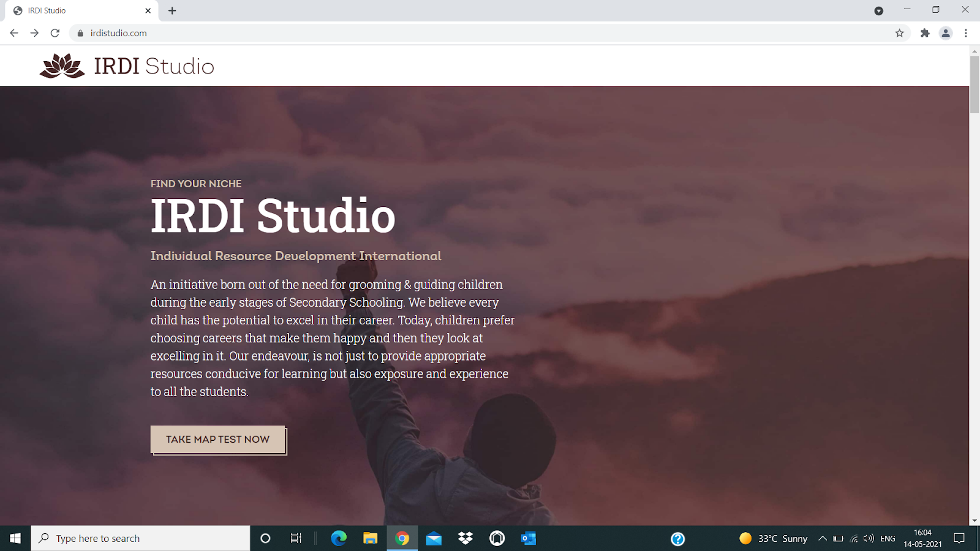Open the tab search dropdown arrow
Image resolution: width=980 pixels, height=551 pixels.
click(x=878, y=10)
